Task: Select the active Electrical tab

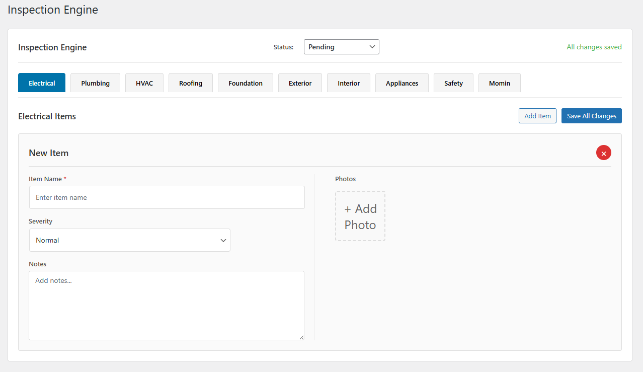Action: [x=42, y=83]
